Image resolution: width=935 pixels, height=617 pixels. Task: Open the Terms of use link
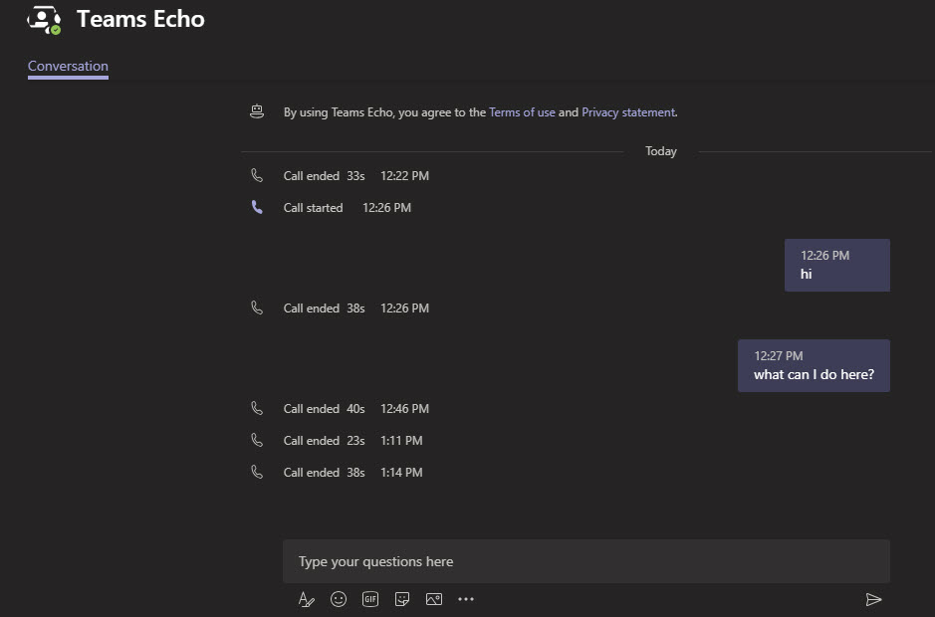[x=521, y=112]
